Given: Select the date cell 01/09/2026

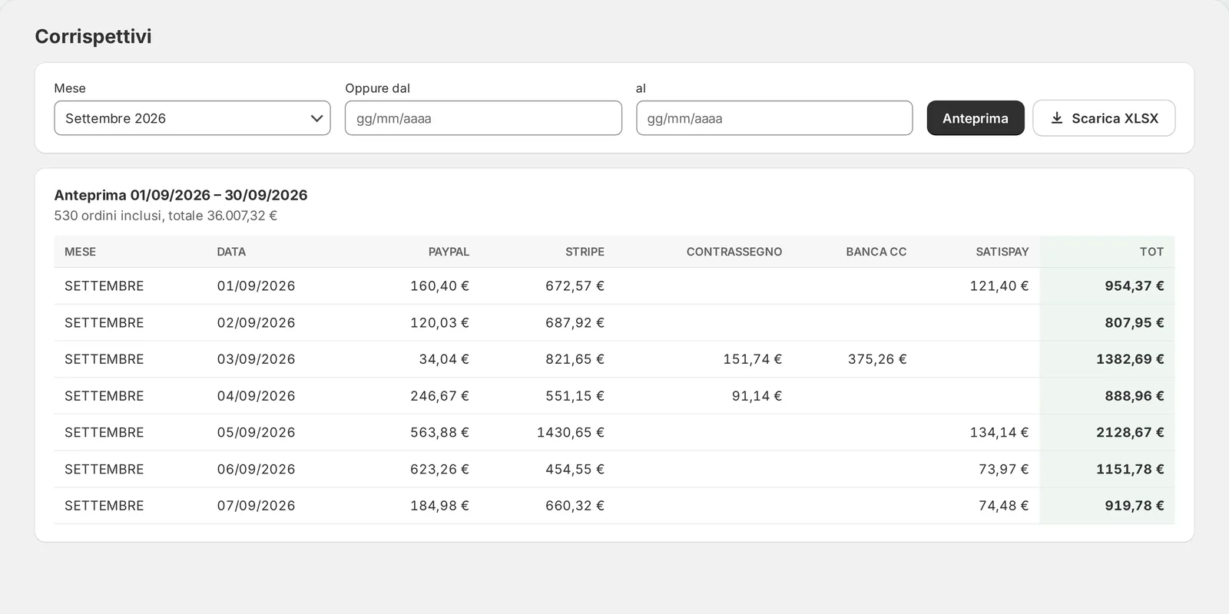Looking at the screenshot, I should click(x=256, y=286).
